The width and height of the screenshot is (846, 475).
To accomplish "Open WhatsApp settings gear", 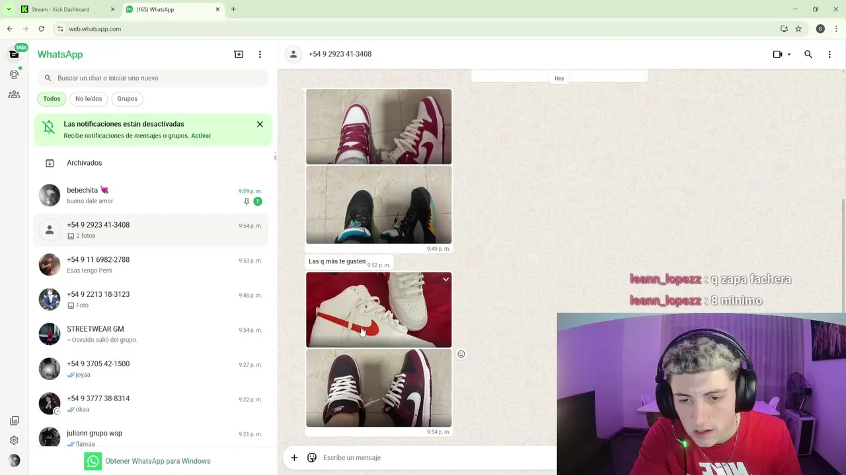I will [14, 440].
